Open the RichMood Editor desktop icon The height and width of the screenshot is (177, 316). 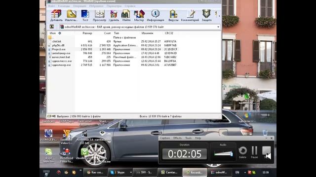(67, 155)
